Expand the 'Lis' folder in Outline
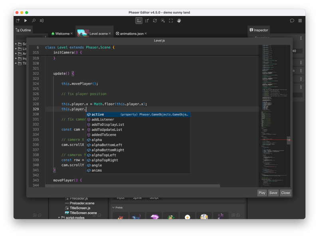This screenshot has height=237, width=319. [16, 49]
